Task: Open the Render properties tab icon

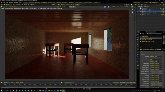Action: coord(138,37)
